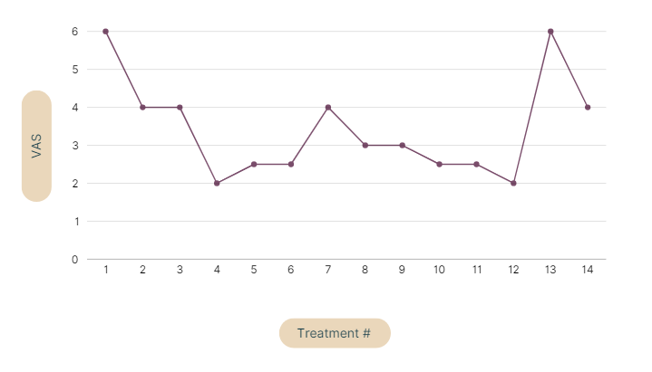Image resolution: width=652 pixels, height=372 pixels.
Task: Pick the treatment 6 data point
Action: pyautogui.click(x=291, y=164)
